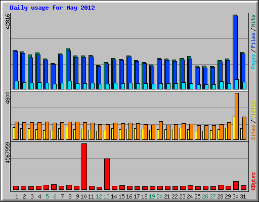Click the day 22 label on the x-axis
This screenshot has height=202, width=259.
pos(175,196)
